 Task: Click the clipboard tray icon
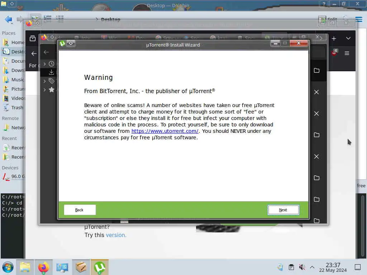point(291,267)
